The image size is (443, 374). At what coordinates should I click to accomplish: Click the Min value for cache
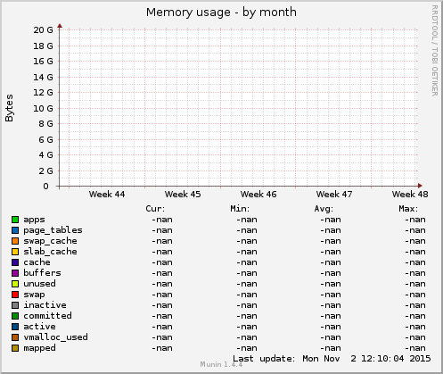[247, 262]
